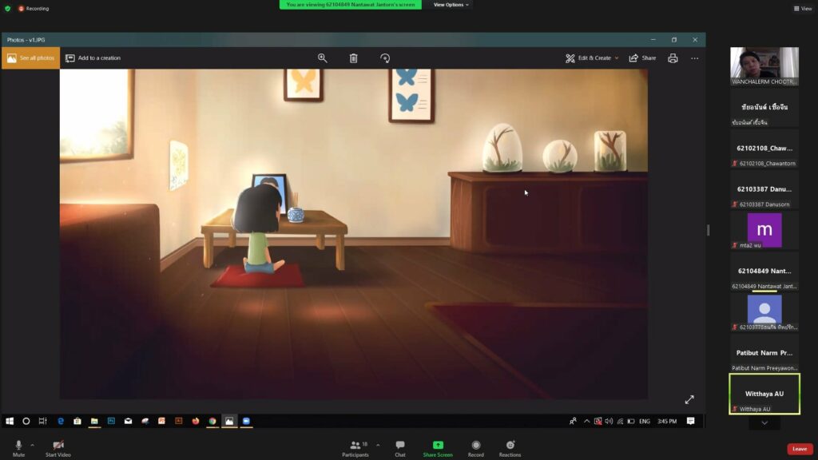Rotate the displayed image
The height and width of the screenshot is (460, 818).
coord(385,57)
